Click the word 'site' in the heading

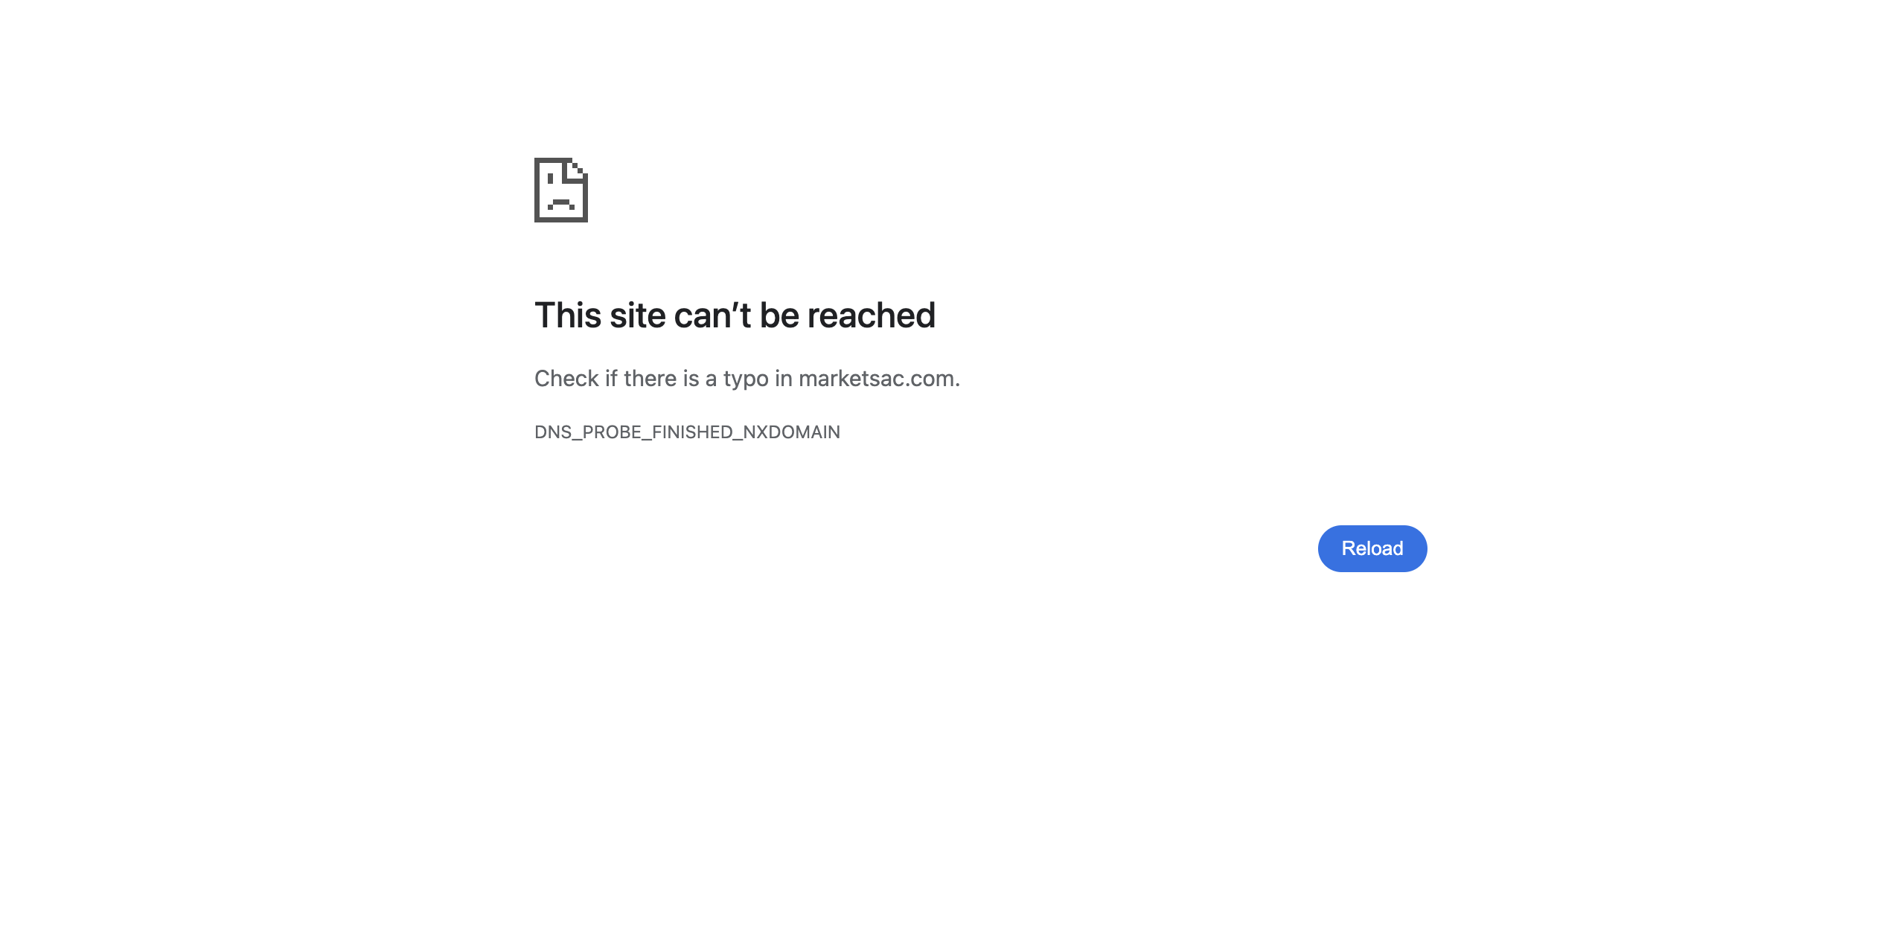click(x=638, y=315)
